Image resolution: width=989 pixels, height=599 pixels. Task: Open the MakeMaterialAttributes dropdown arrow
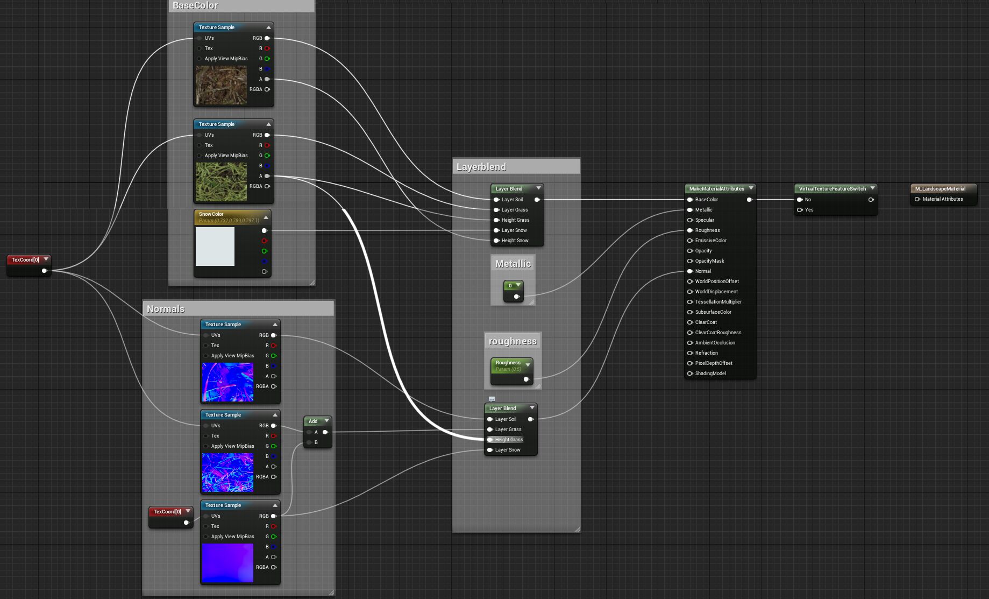(x=751, y=188)
